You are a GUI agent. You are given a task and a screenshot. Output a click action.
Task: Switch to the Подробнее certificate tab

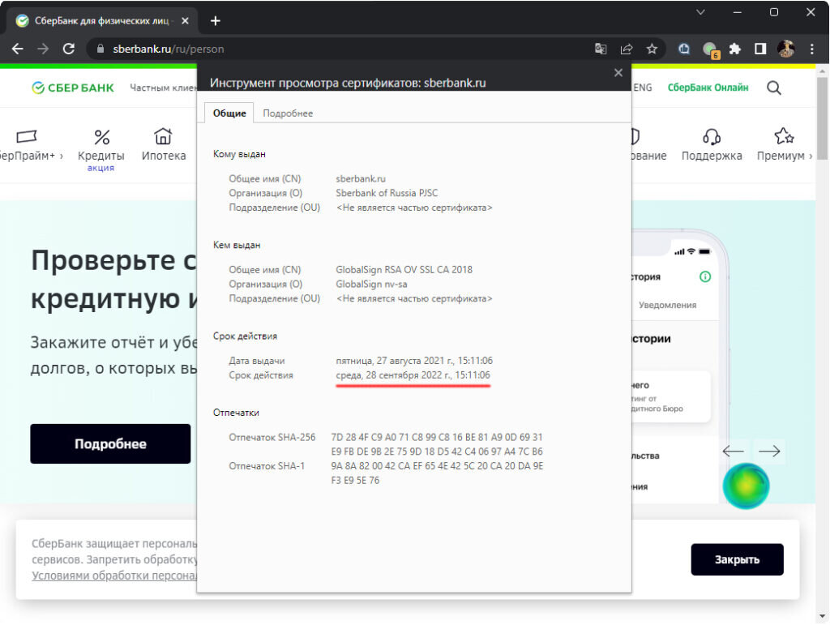coord(288,113)
